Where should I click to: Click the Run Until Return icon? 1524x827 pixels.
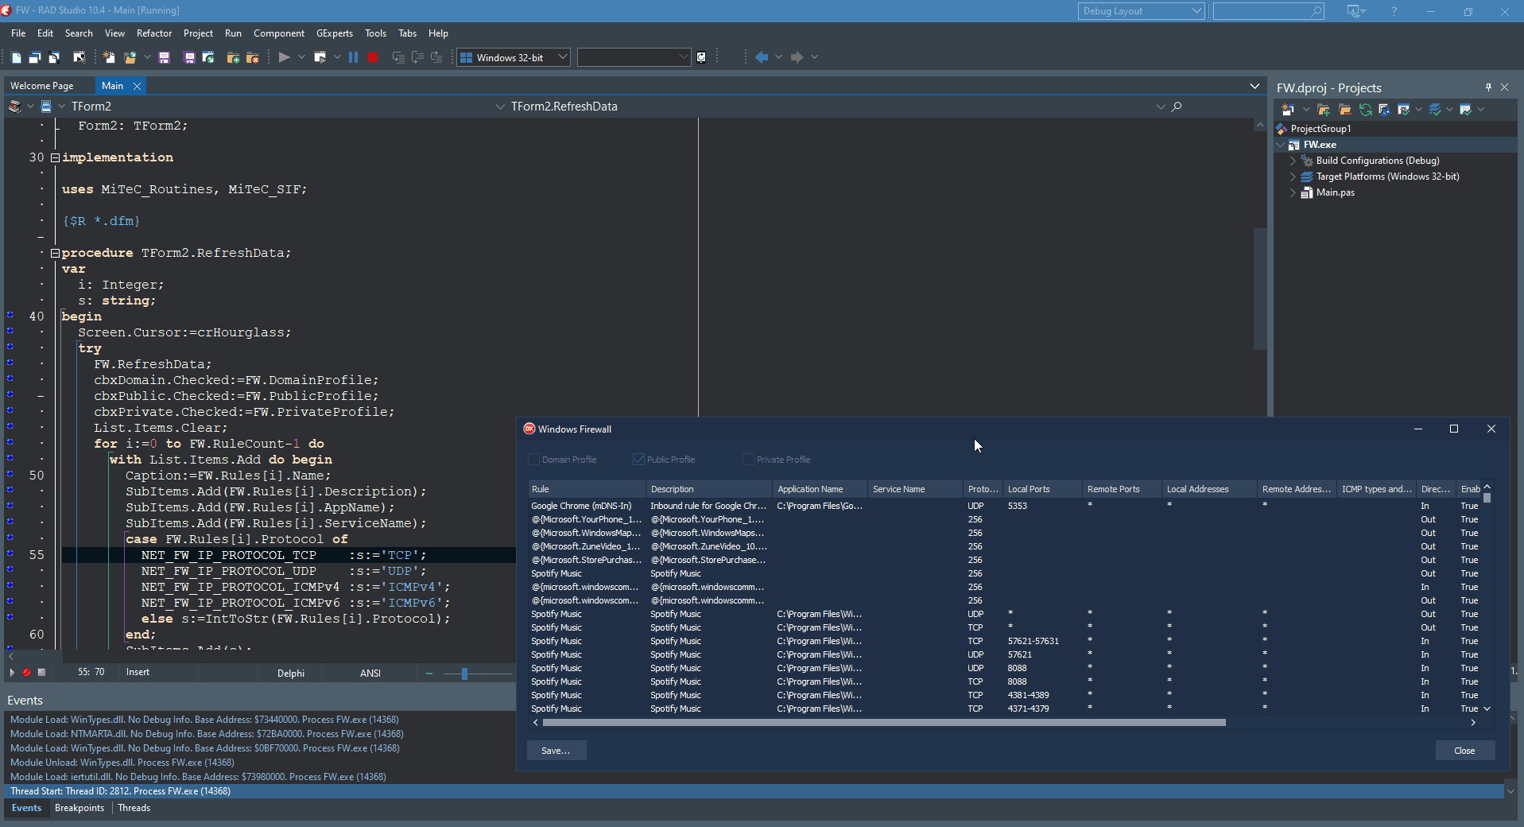pyautogui.click(x=436, y=57)
